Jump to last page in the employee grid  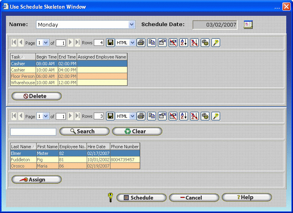[77, 116]
